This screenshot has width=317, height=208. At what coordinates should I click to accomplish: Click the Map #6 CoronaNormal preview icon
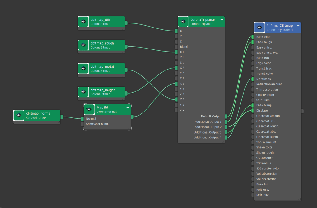(x=89, y=109)
